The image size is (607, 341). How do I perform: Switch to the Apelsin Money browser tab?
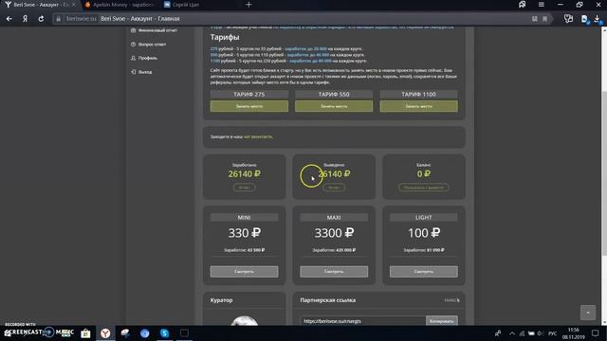(x=120, y=5)
